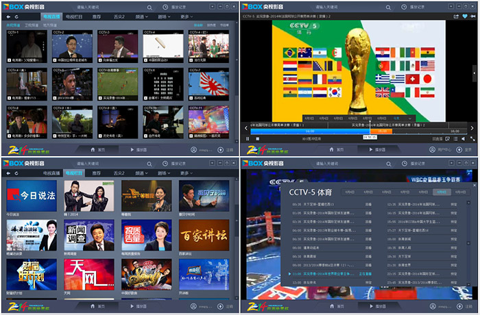
Task: Click 回看 for 00:35 天下足球 schedule row
Action: click(x=368, y=204)
